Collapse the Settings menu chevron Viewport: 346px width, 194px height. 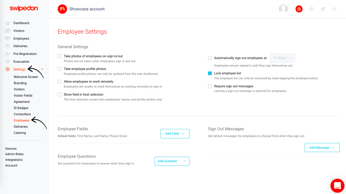(x=42, y=69)
